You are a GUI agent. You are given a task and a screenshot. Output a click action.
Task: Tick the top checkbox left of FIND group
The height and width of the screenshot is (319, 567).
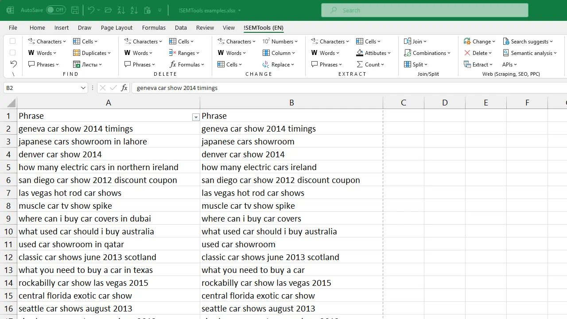click(x=13, y=41)
